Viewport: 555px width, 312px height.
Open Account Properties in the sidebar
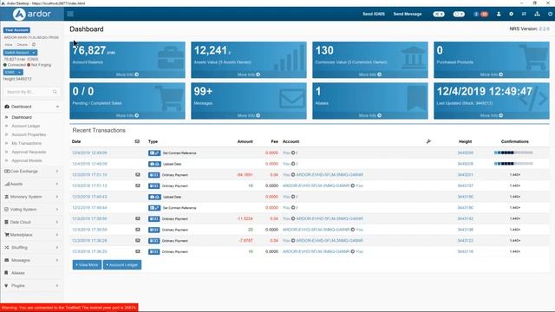pos(29,135)
